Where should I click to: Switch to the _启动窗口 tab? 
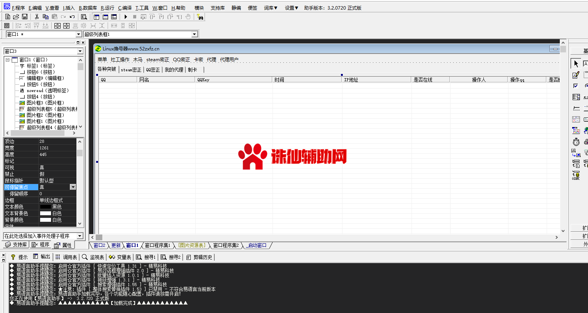[x=257, y=245]
